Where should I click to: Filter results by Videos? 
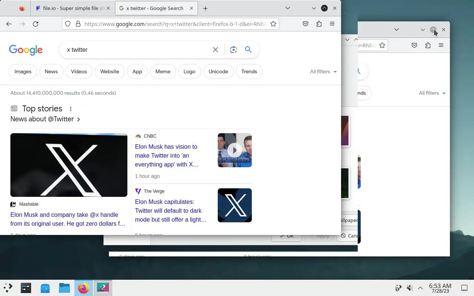click(x=79, y=71)
